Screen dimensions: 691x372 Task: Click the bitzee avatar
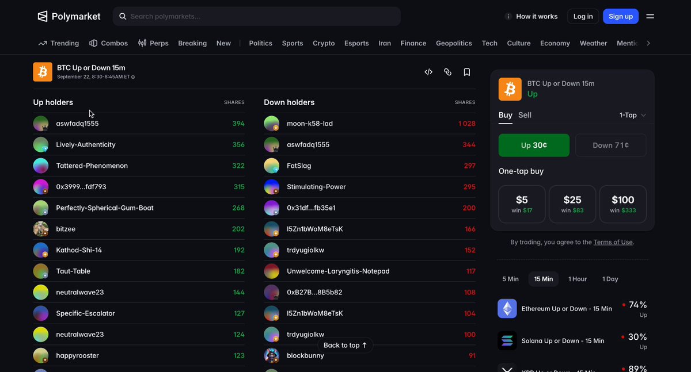pos(41,229)
